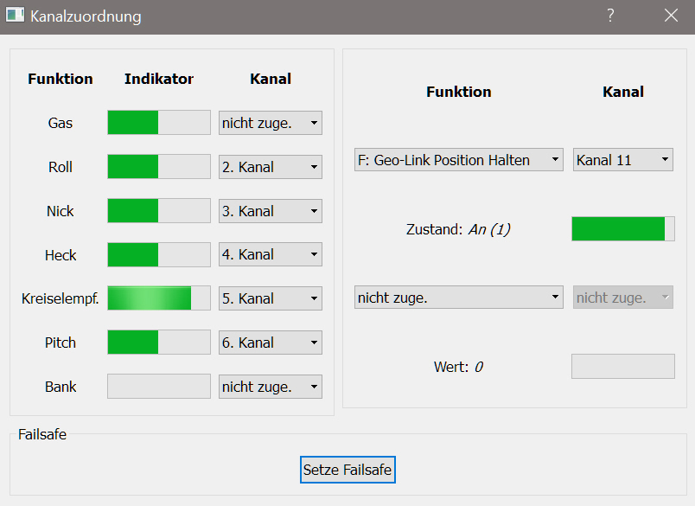Click the Kreiselempf. indicator bar
The height and width of the screenshot is (506, 695).
click(159, 298)
